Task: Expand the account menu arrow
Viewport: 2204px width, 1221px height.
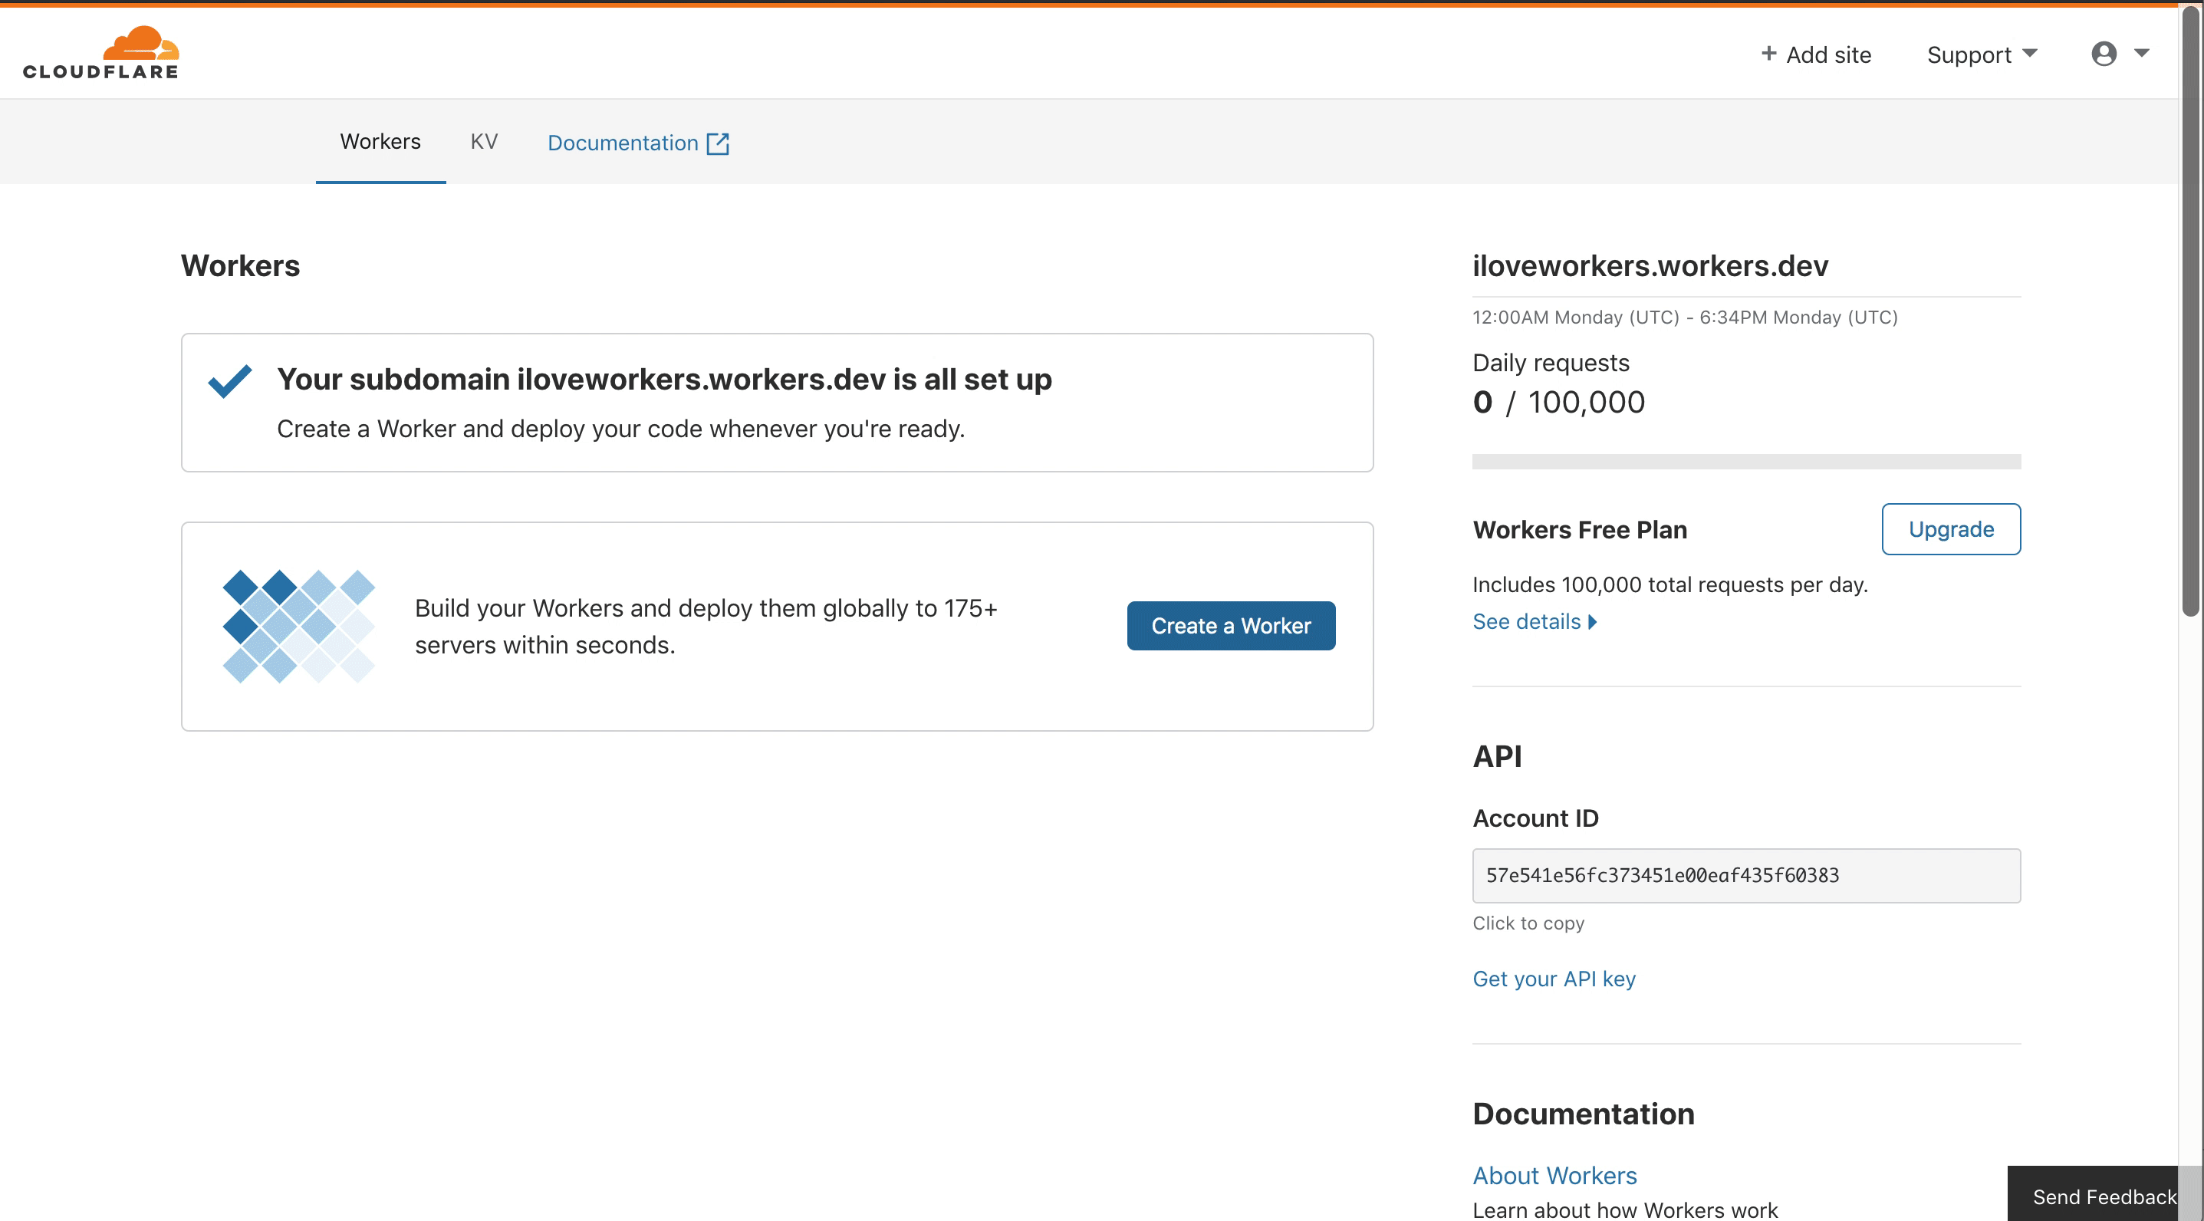Action: pos(2142,53)
